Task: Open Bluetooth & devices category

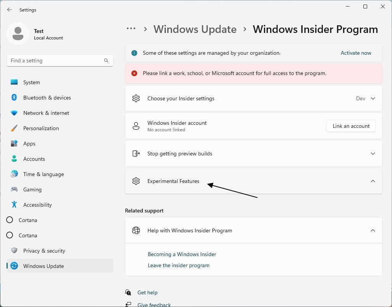Action: point(60,97)
